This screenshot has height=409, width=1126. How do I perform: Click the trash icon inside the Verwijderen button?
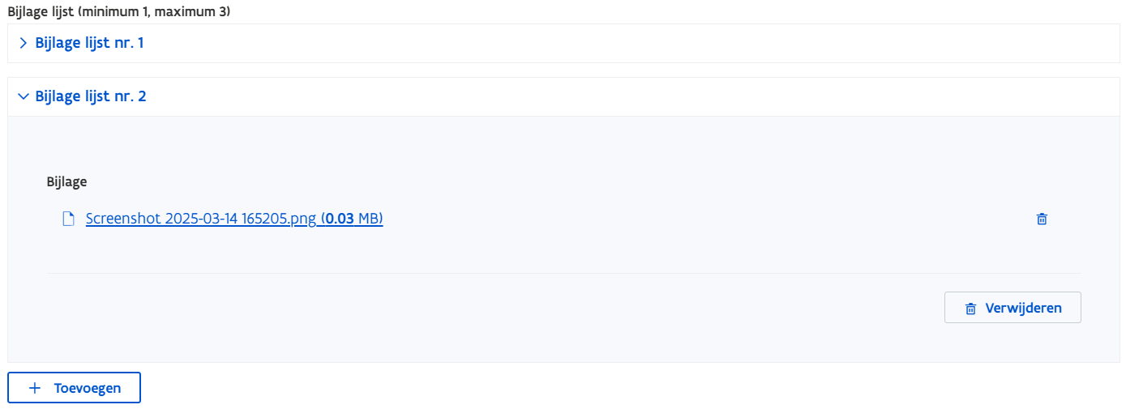point(970,309)
